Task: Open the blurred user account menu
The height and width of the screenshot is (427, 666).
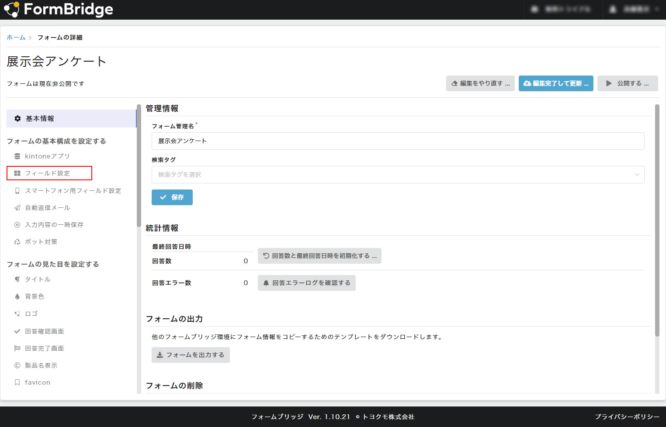Action: click(635, 9)
